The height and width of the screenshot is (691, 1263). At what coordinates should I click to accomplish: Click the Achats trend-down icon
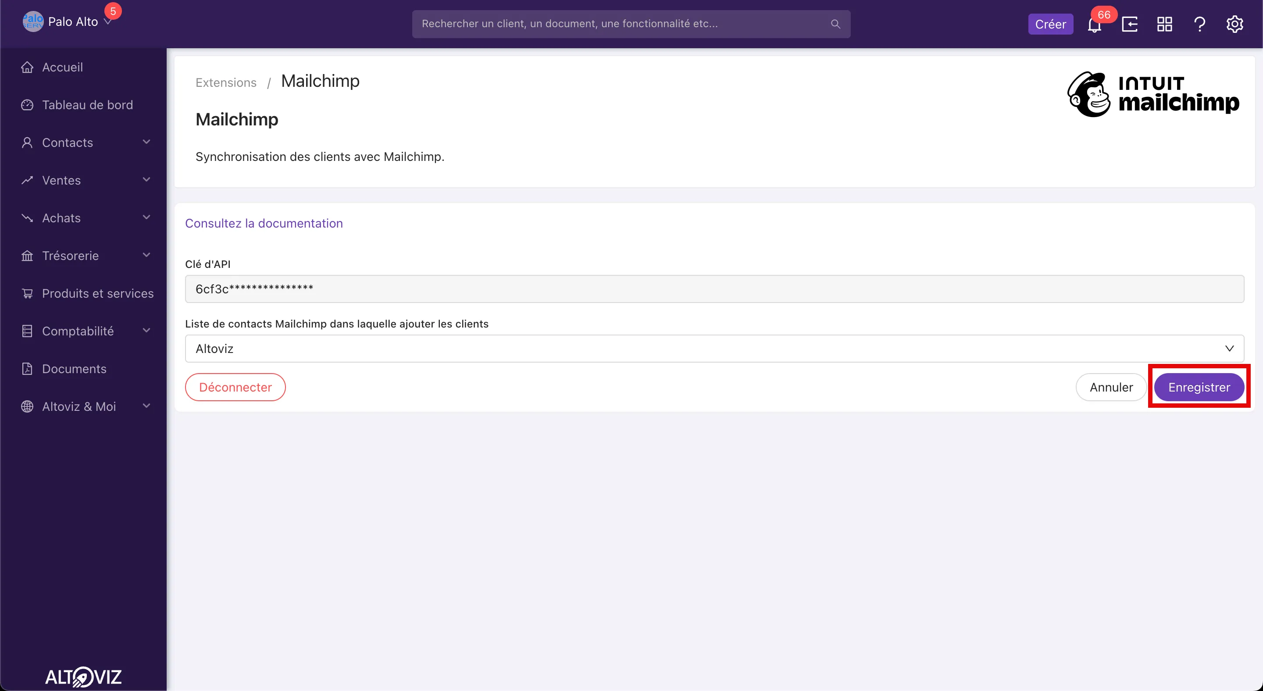click(28, 218)
